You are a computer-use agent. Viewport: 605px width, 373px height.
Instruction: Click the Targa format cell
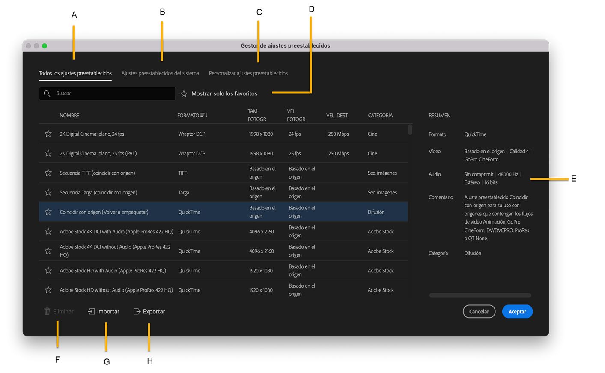coord(184,193)
